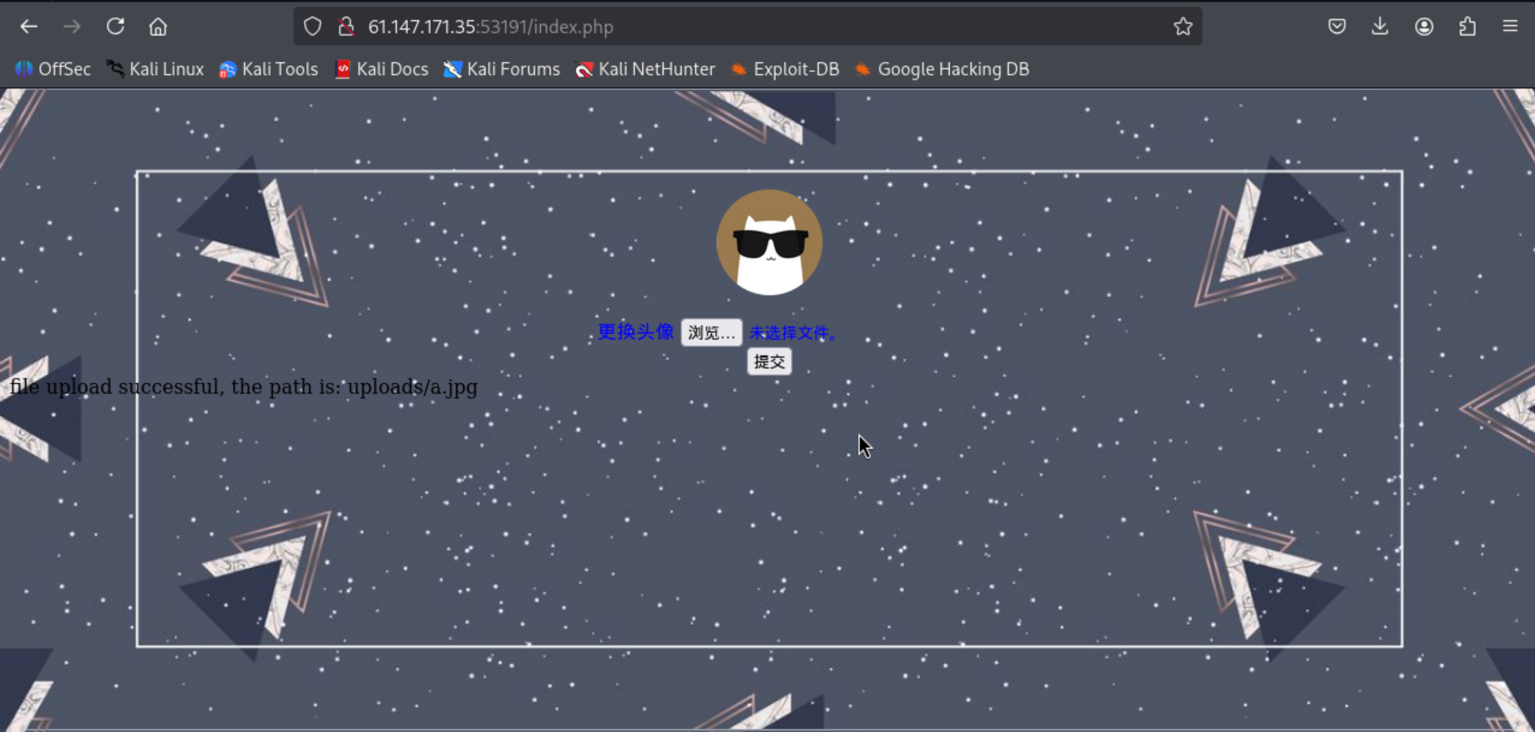Open the Kali Forums bookmark
Viewport: 1535px width, 732px height.
pyautogui.click(x=502, y=69)
